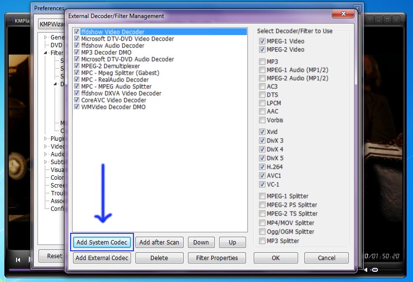
Task: Toggle WMVideo Decoder DMO checkbox
Action: click(x=76, y=107)
